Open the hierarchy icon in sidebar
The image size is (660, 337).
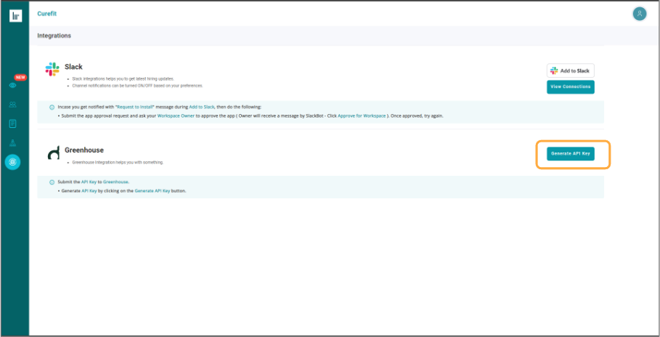[x=12, y=143]
